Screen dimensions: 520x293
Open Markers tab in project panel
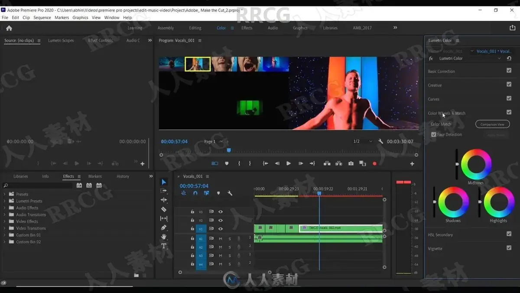point(95,176)
